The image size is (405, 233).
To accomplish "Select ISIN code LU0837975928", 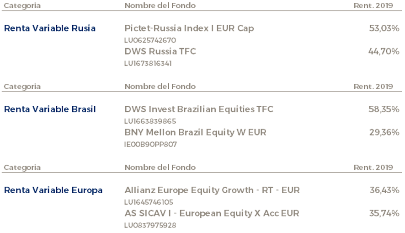I will [150, 225].
